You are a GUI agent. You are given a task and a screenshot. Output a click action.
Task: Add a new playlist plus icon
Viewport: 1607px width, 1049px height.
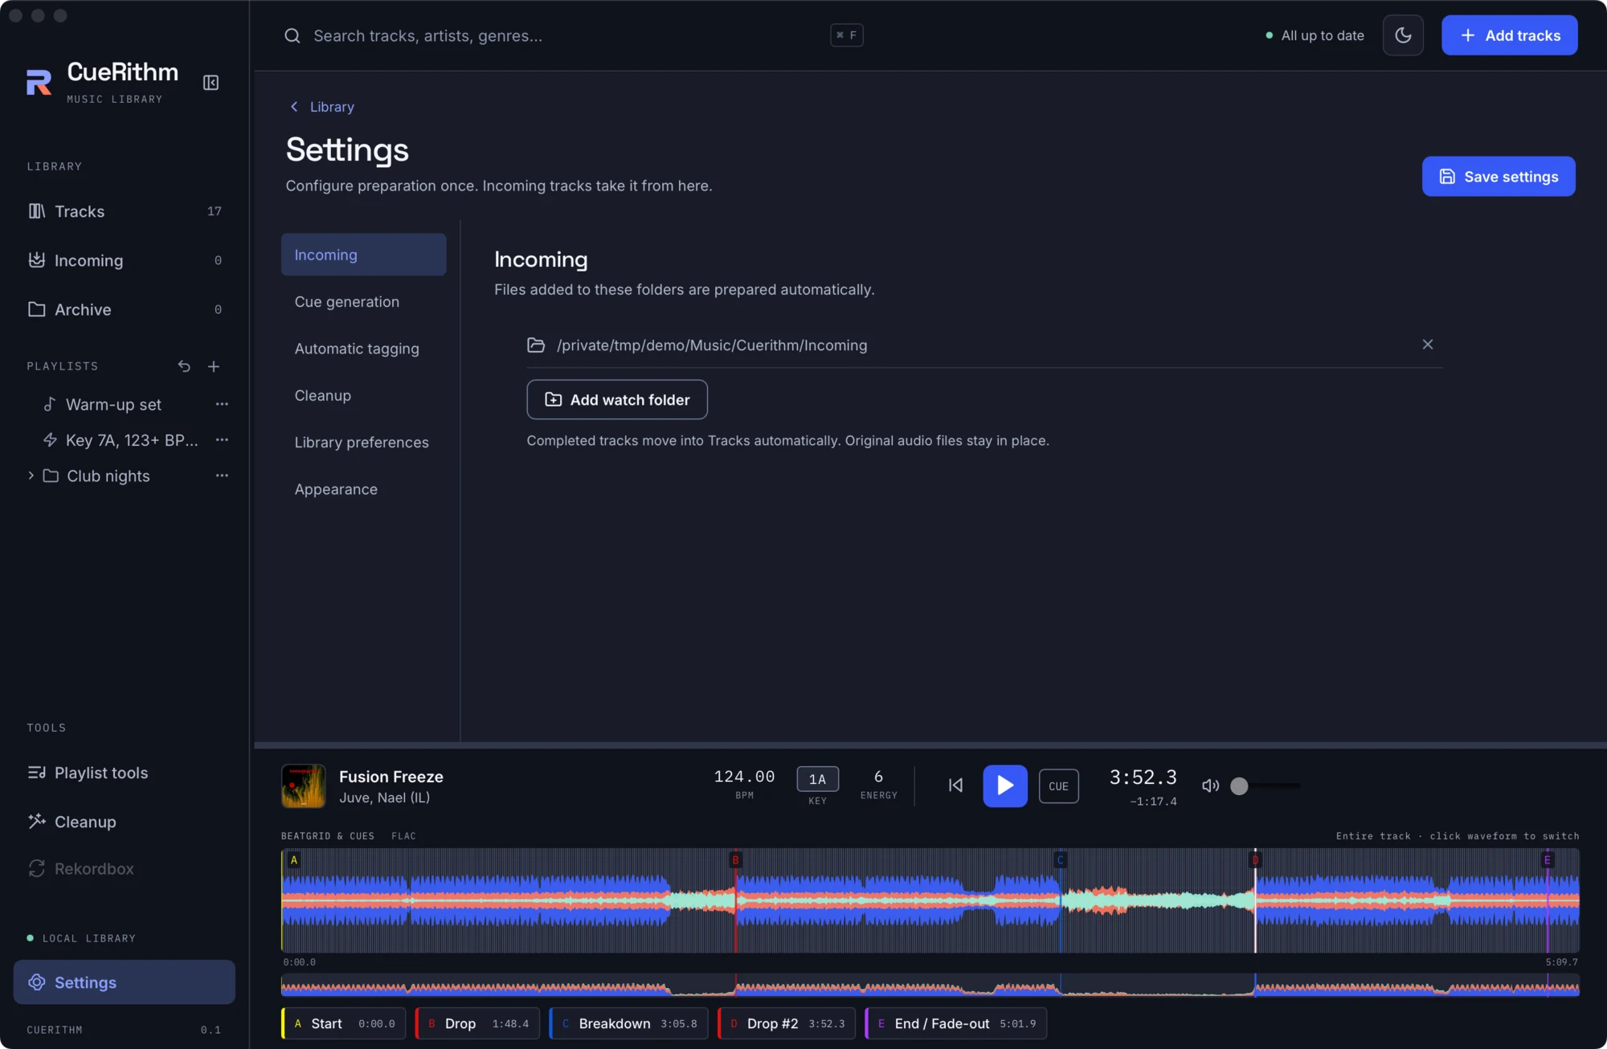coord(214,366)
